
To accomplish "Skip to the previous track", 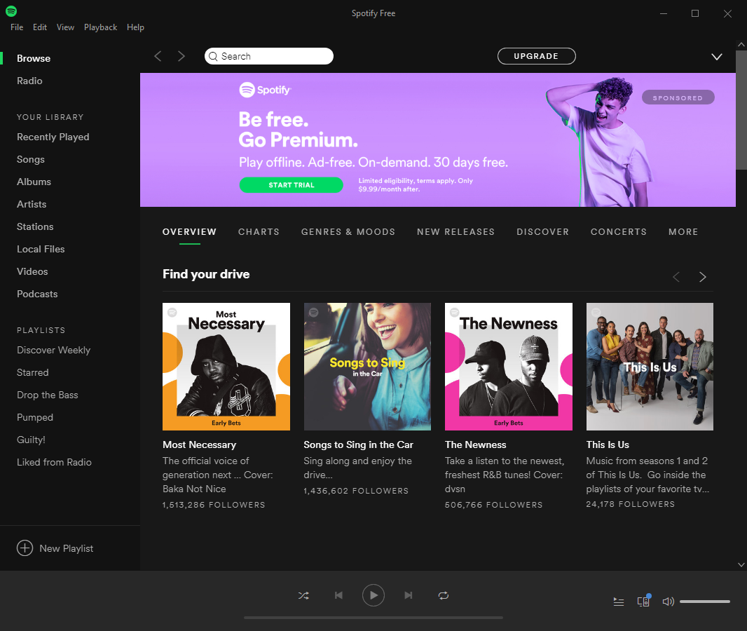I will pyautogui.click(x=338, y=595).
